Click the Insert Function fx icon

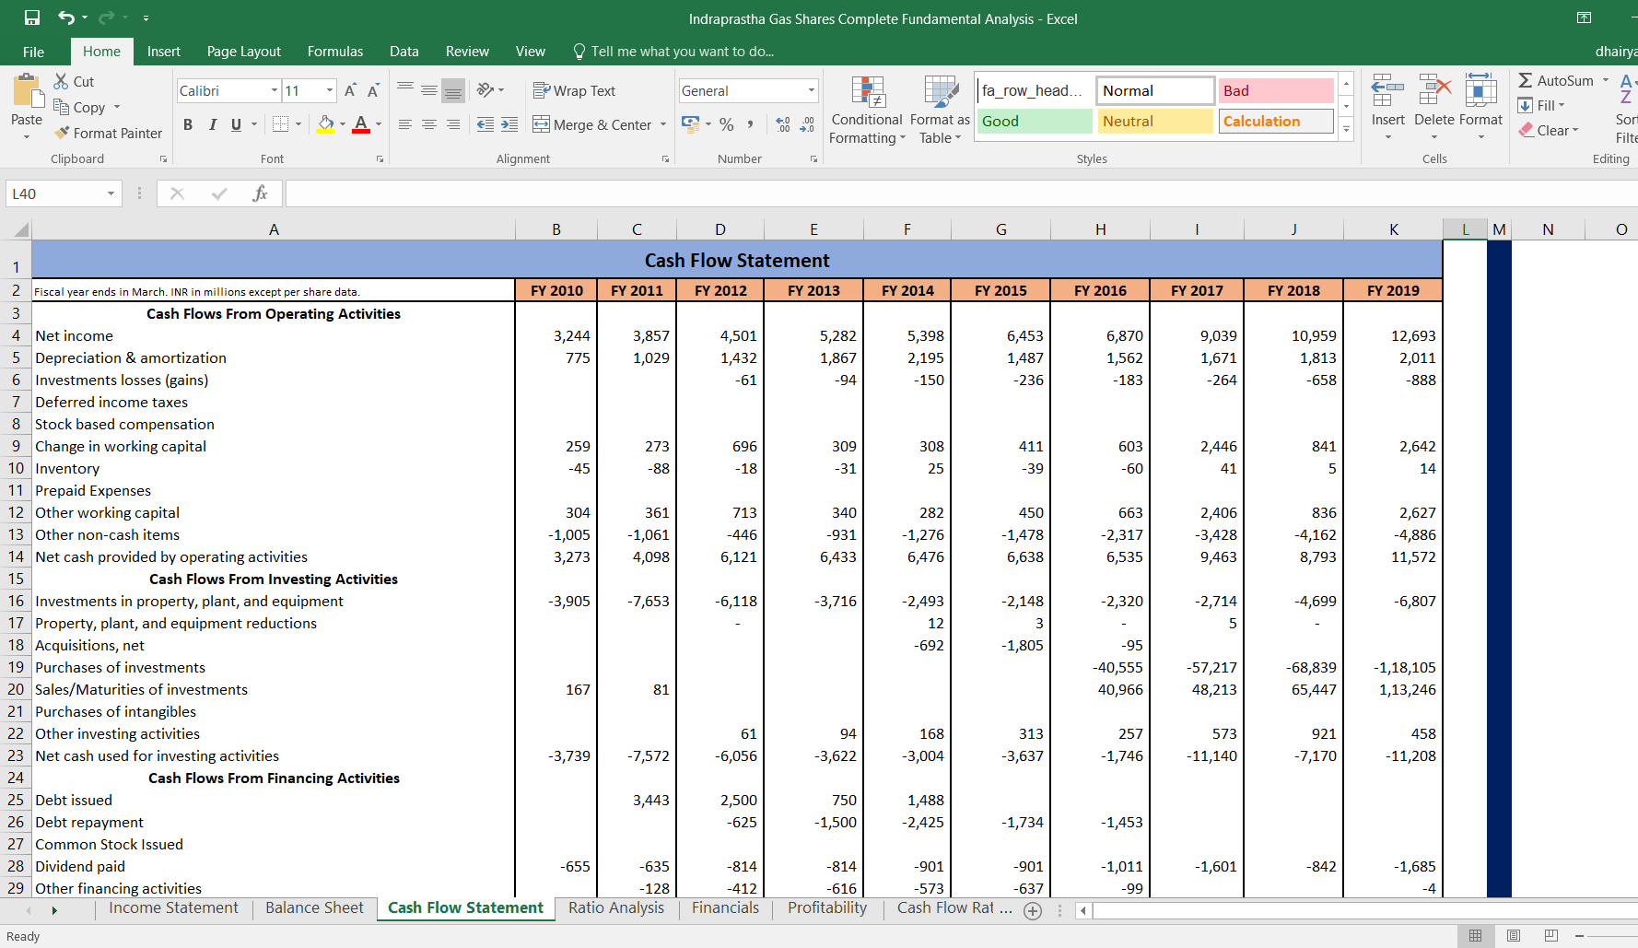260,193
